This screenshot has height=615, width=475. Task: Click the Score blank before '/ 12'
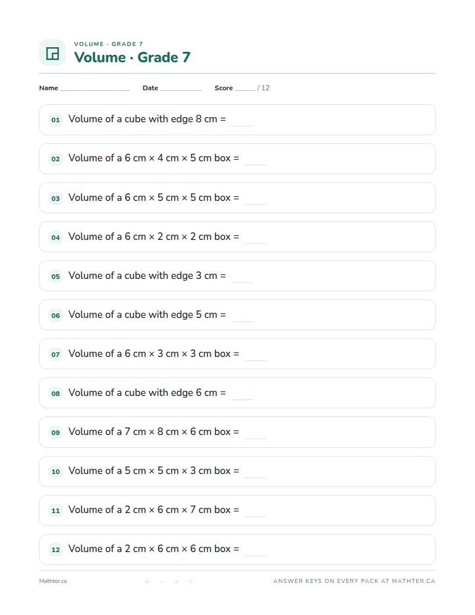245,90
